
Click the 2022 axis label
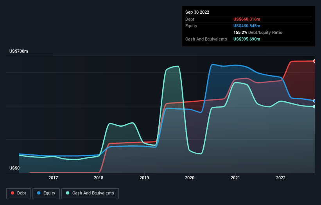tap(281, 178)
